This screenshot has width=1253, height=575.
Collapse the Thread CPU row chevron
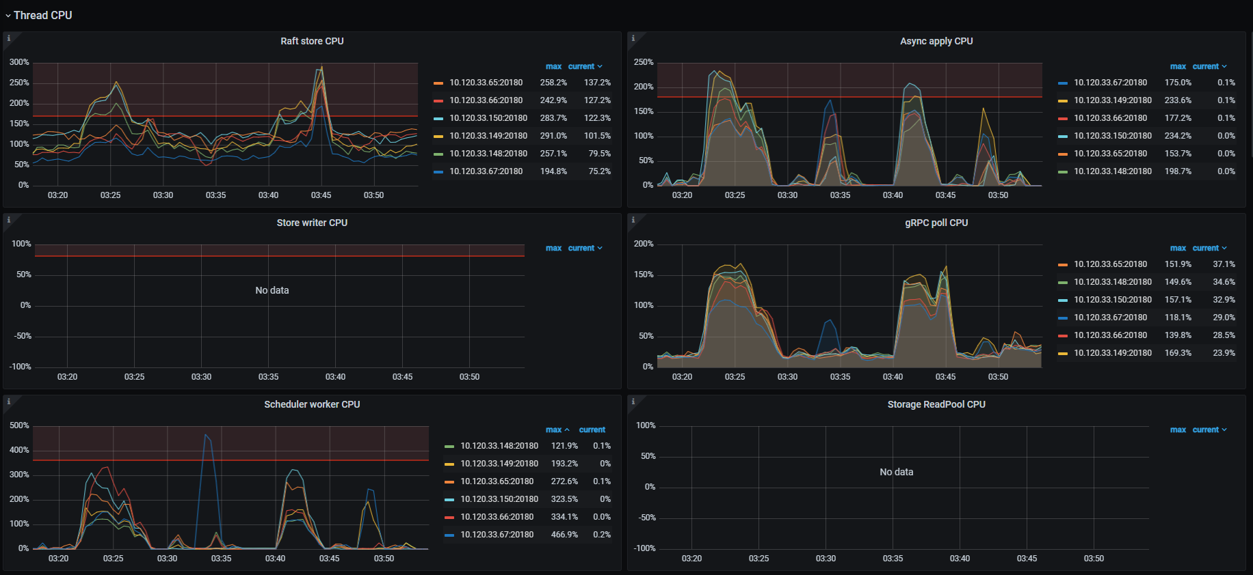tap(8, 16)
